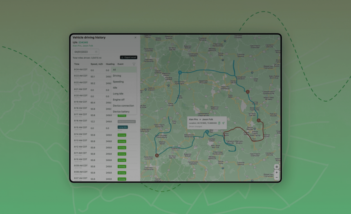Click the warning marker on red route
351x214 pixels.
click(259, 120)
